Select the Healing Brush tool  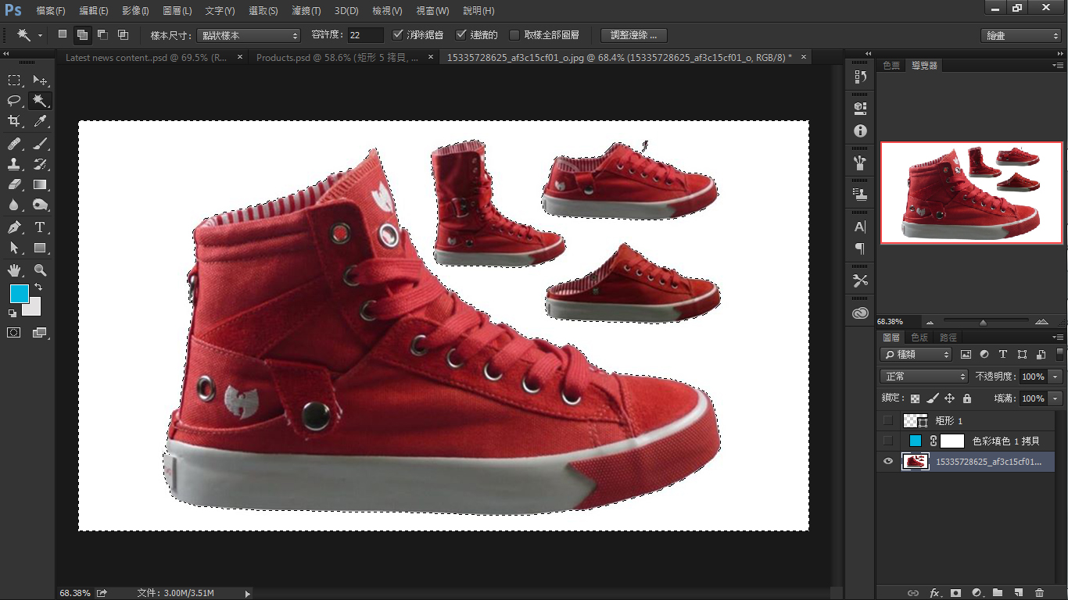coord(14,144)
